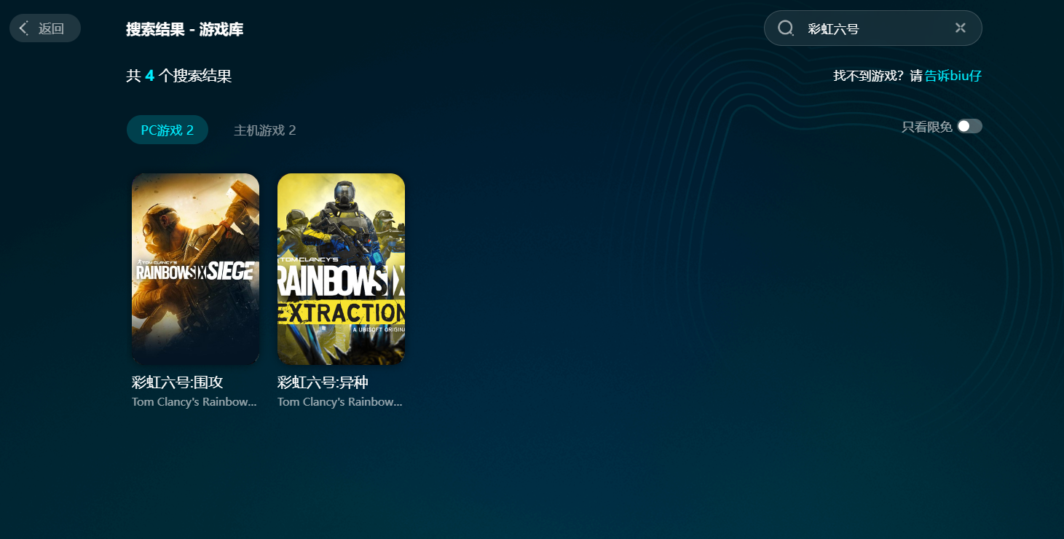Viewport: 1064px width, 539px height.
Task: Click the 彩虹六号:异种 game title
Action: tap(323, 382)
